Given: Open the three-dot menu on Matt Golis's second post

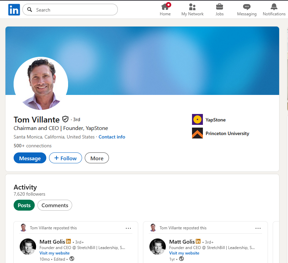Looking at the screenshot, I should click(x=258, y=228).
